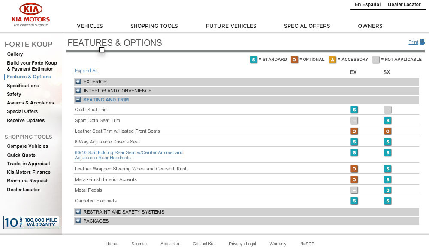Click the orange Accessory legend icon
This screenshot has height=247, width=429.
click(x=332, y=60)
